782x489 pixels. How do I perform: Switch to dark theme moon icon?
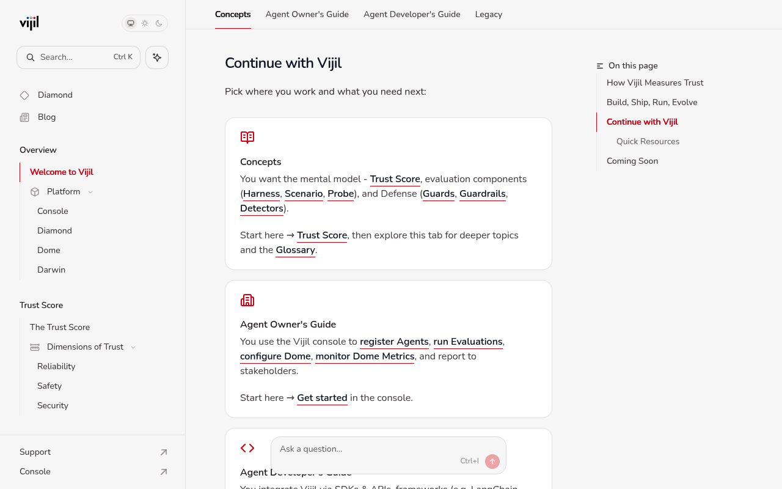(159, 23)
